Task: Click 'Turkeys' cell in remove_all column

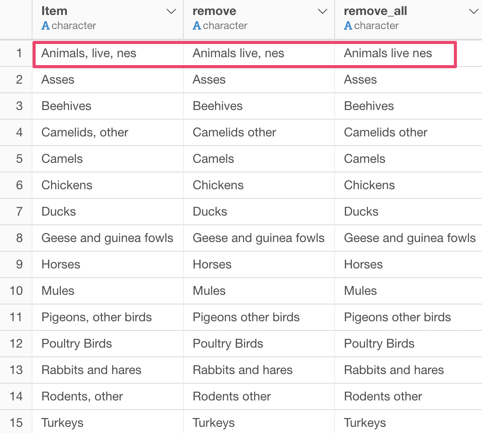Action: click(365, 423)
